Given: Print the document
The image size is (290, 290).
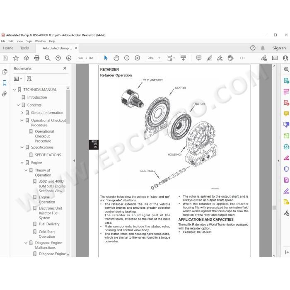Looking at the screenshot, I should (x=37, y=58).
